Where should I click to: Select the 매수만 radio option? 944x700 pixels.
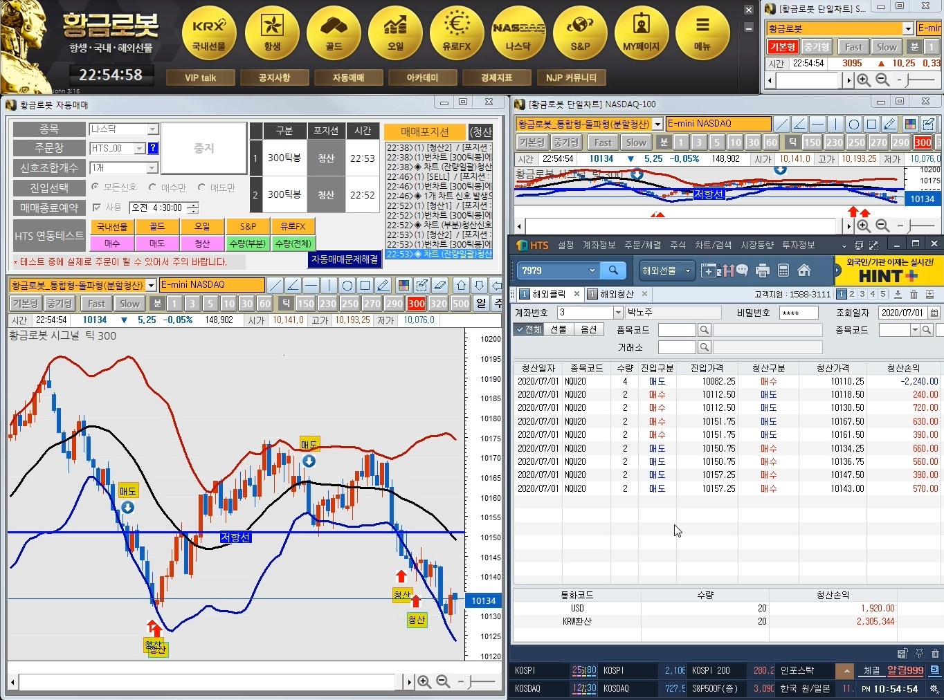click(152, 187)
